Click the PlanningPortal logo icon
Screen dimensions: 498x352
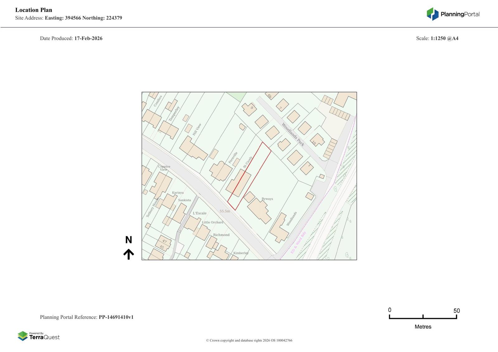(432, 14)
